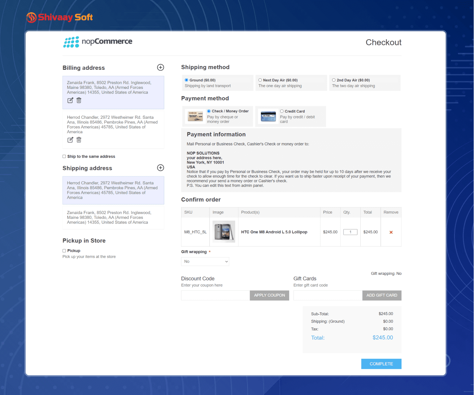Click the Check / Money Order image
Screen dimensions: 474x395
195,116
